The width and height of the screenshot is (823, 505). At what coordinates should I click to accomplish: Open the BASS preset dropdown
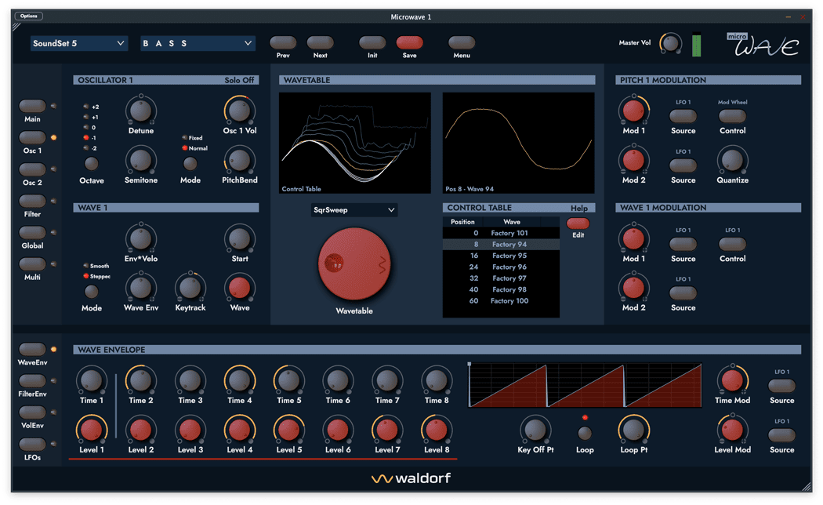click(198, 43)
